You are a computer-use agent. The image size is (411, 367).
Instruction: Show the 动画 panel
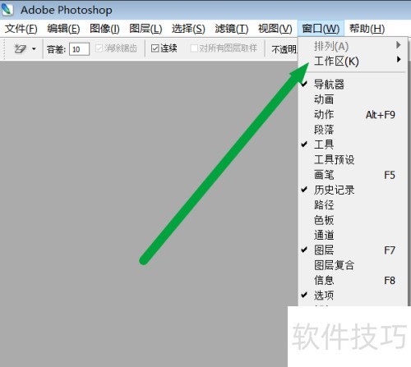[x=352, y=99]
